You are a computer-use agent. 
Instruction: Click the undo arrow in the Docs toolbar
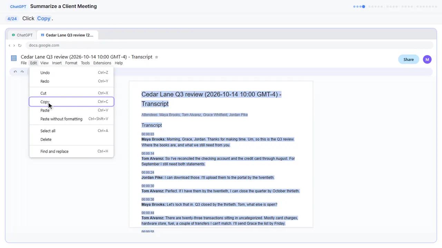tap(15, 72)
